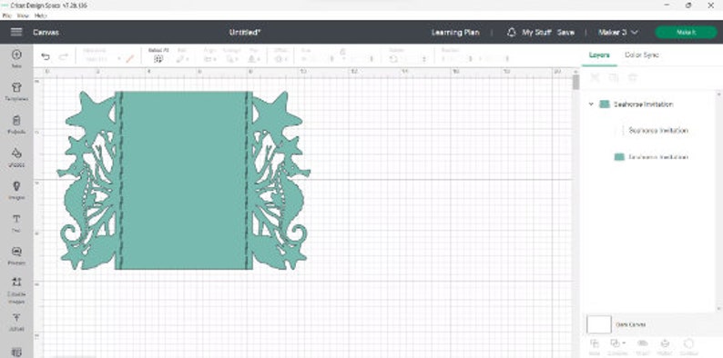Open the Offset tool
Viewport: 723px width, 358px height.
(280, 59)
